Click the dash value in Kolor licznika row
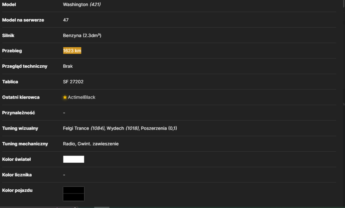Viewport: 345px width, 208px height. tap(64, 175)
